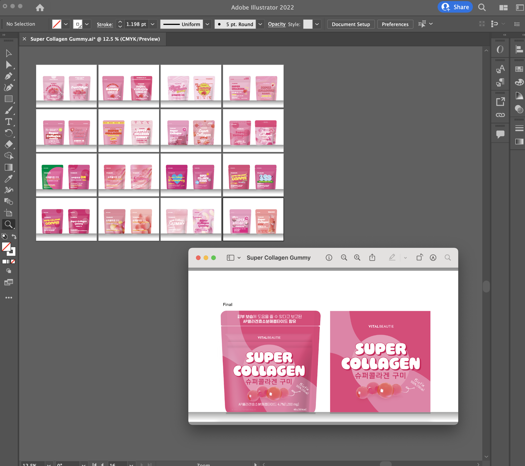Image resolution: width=525 pixels, height=466 pixels.
Task: Click canvas vertical scrollbar thumb
Action: tap(486, 286)
